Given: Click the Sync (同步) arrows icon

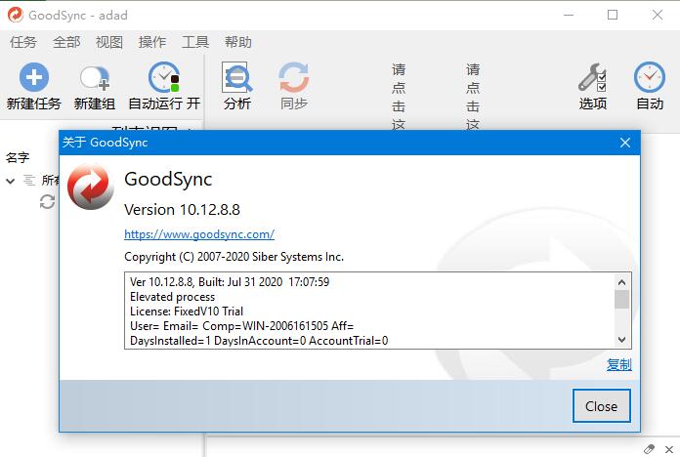Looking at the screenshot, I should point(294,77).
